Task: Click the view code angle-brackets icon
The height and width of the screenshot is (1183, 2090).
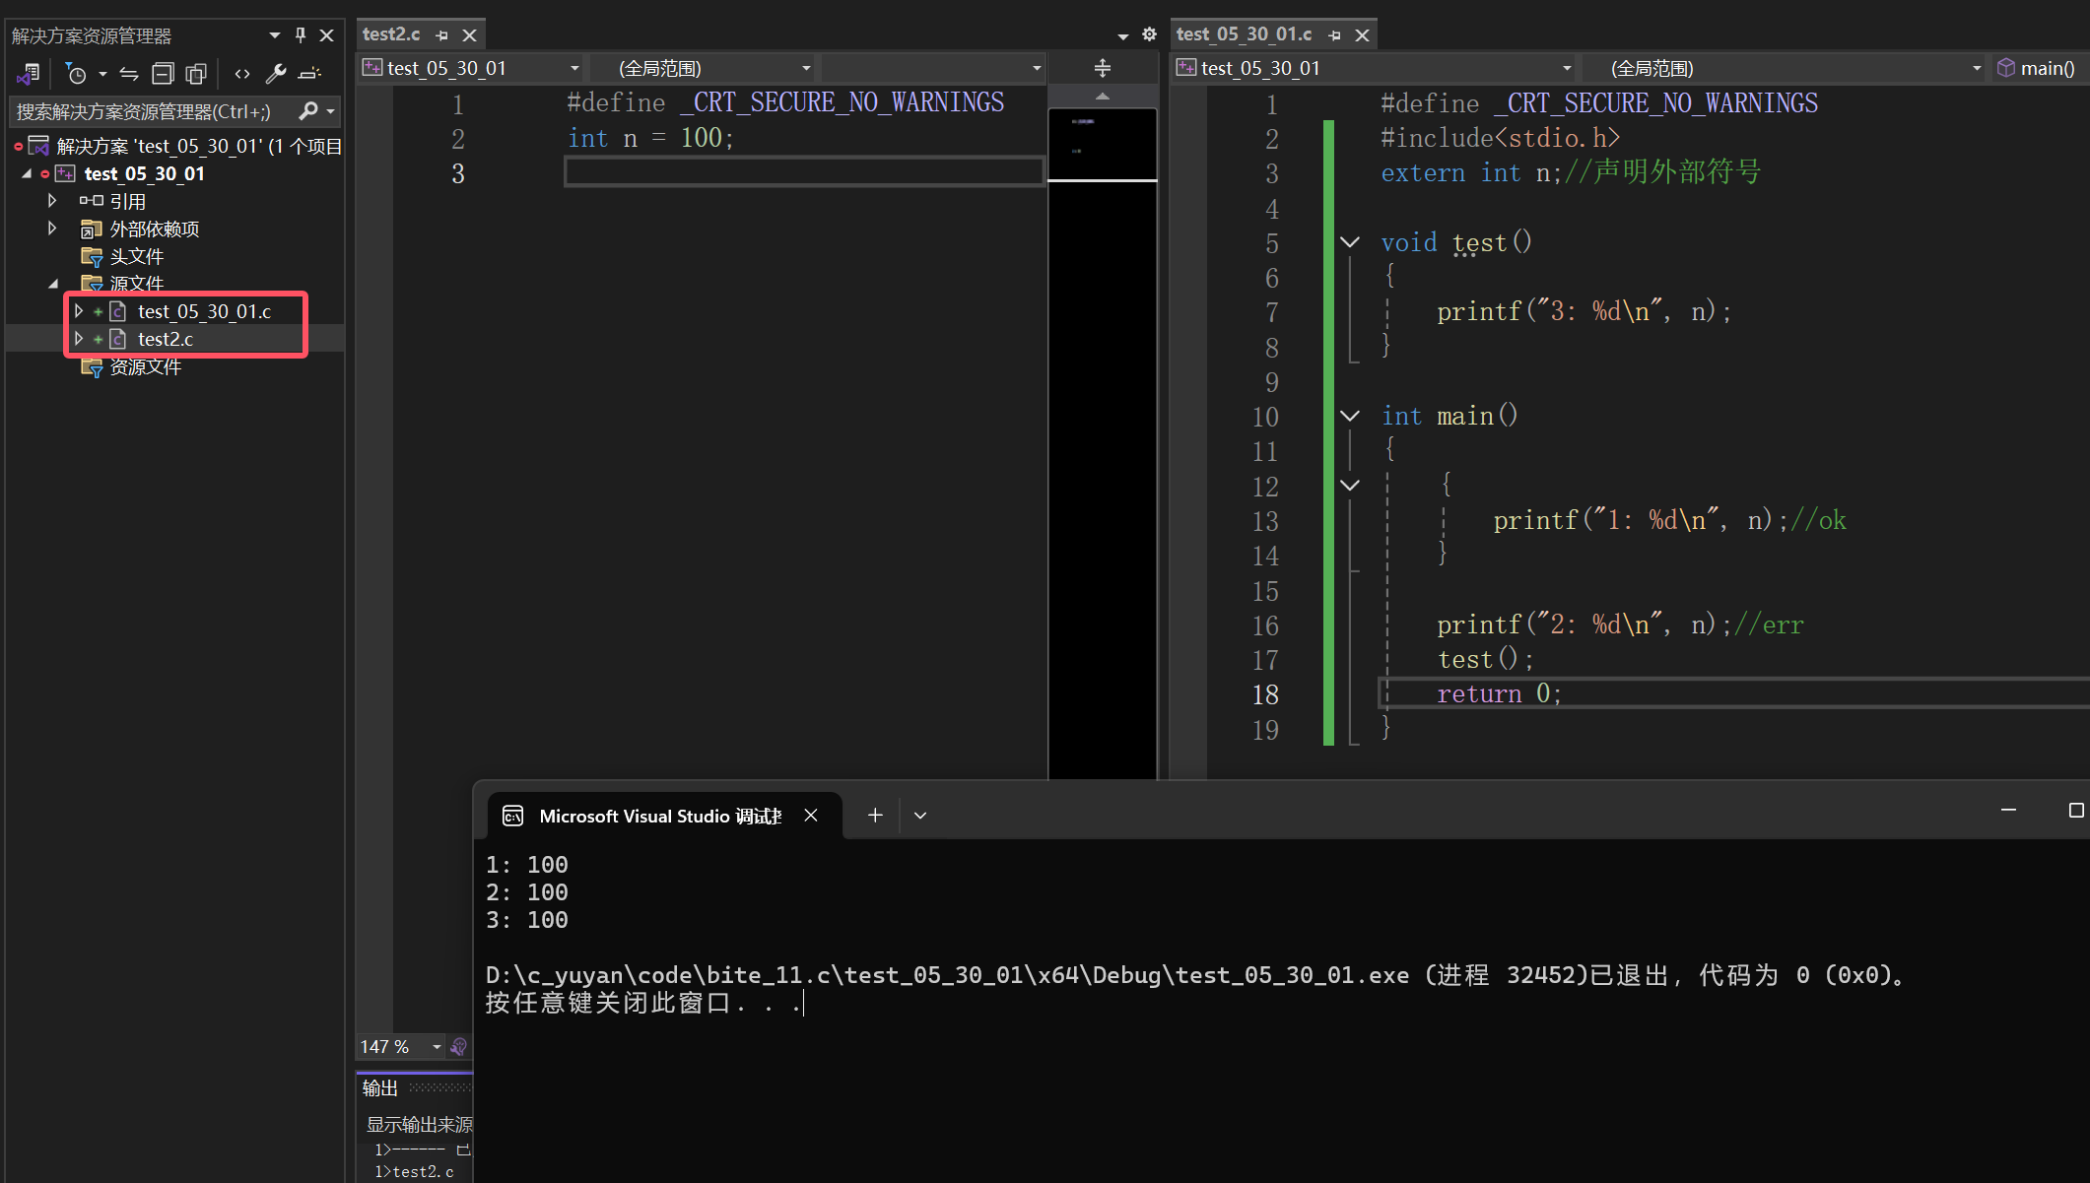Action: 242,74
